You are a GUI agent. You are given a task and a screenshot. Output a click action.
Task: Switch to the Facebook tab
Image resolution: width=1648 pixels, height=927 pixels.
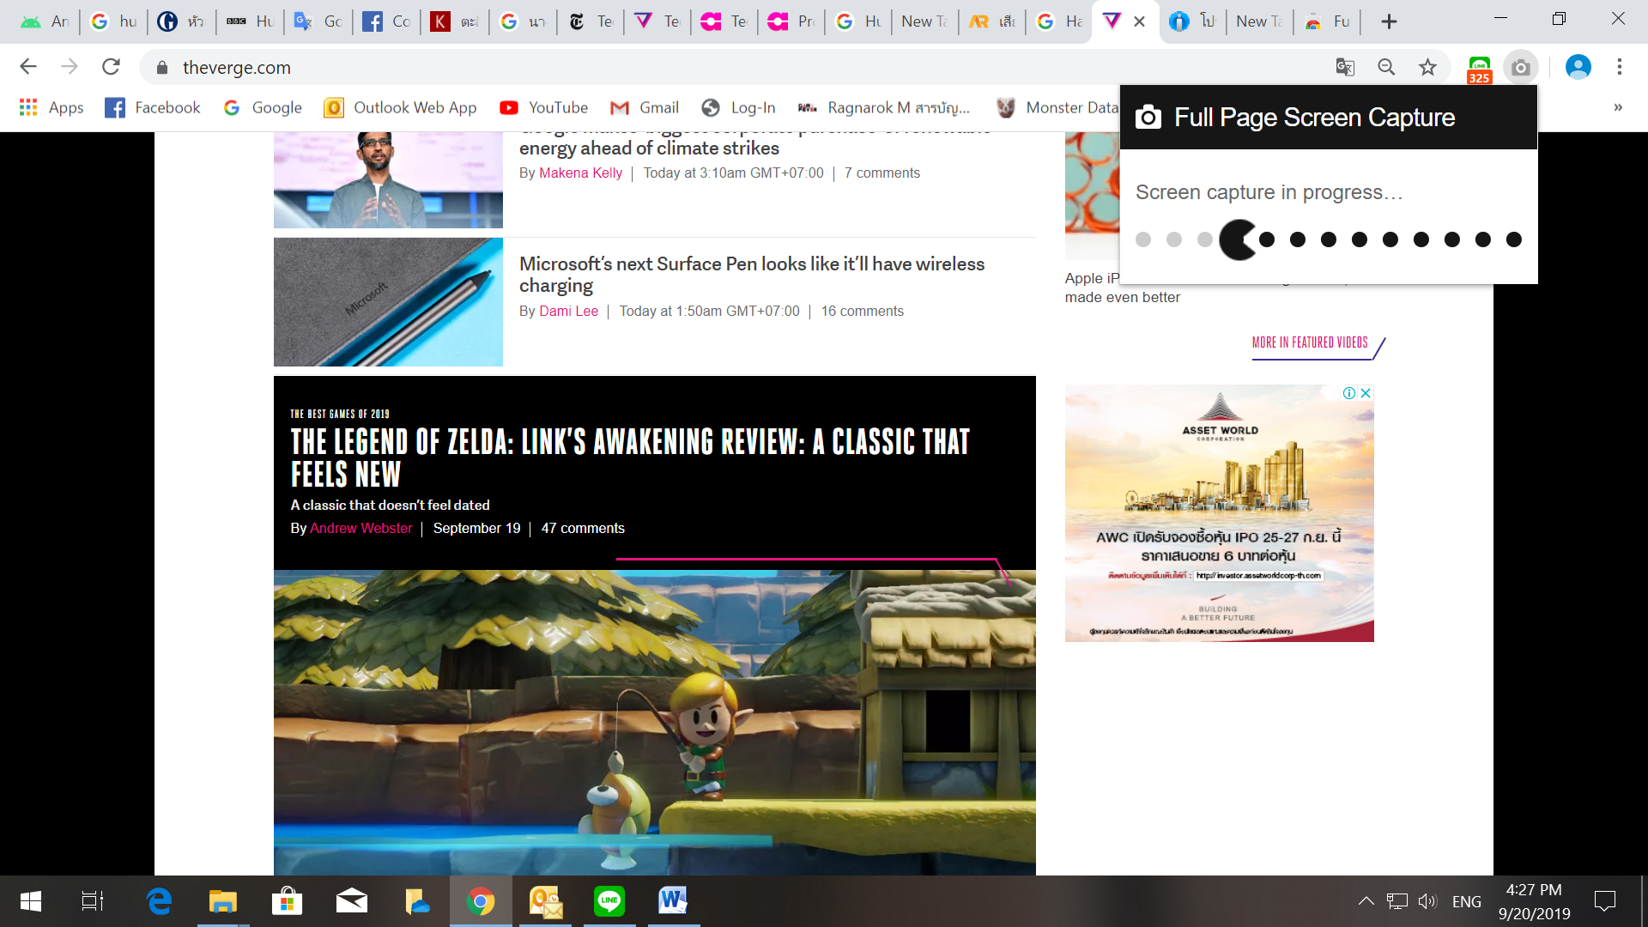(x=386, y=21)
